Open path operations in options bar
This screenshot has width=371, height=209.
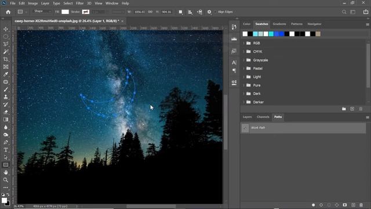tap(180, 12)
